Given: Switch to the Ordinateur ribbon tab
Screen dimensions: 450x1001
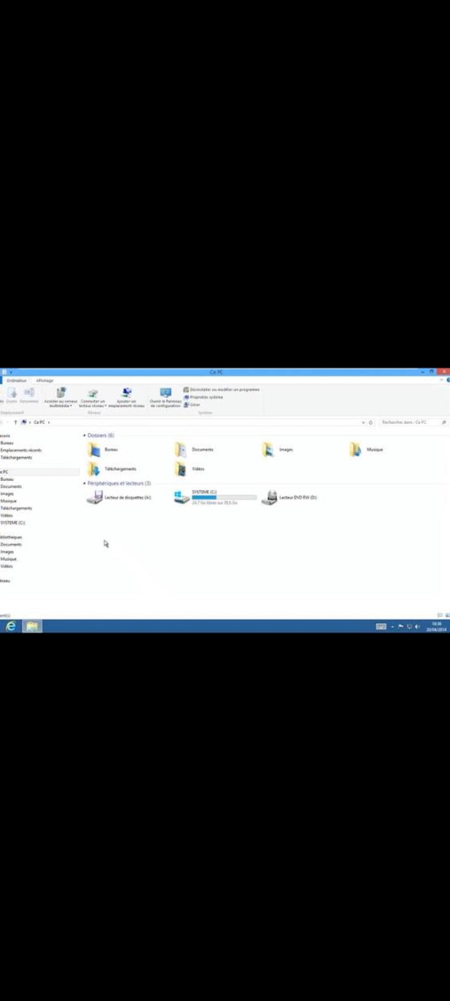Looking at the screenshot, I should click(17, 380).
